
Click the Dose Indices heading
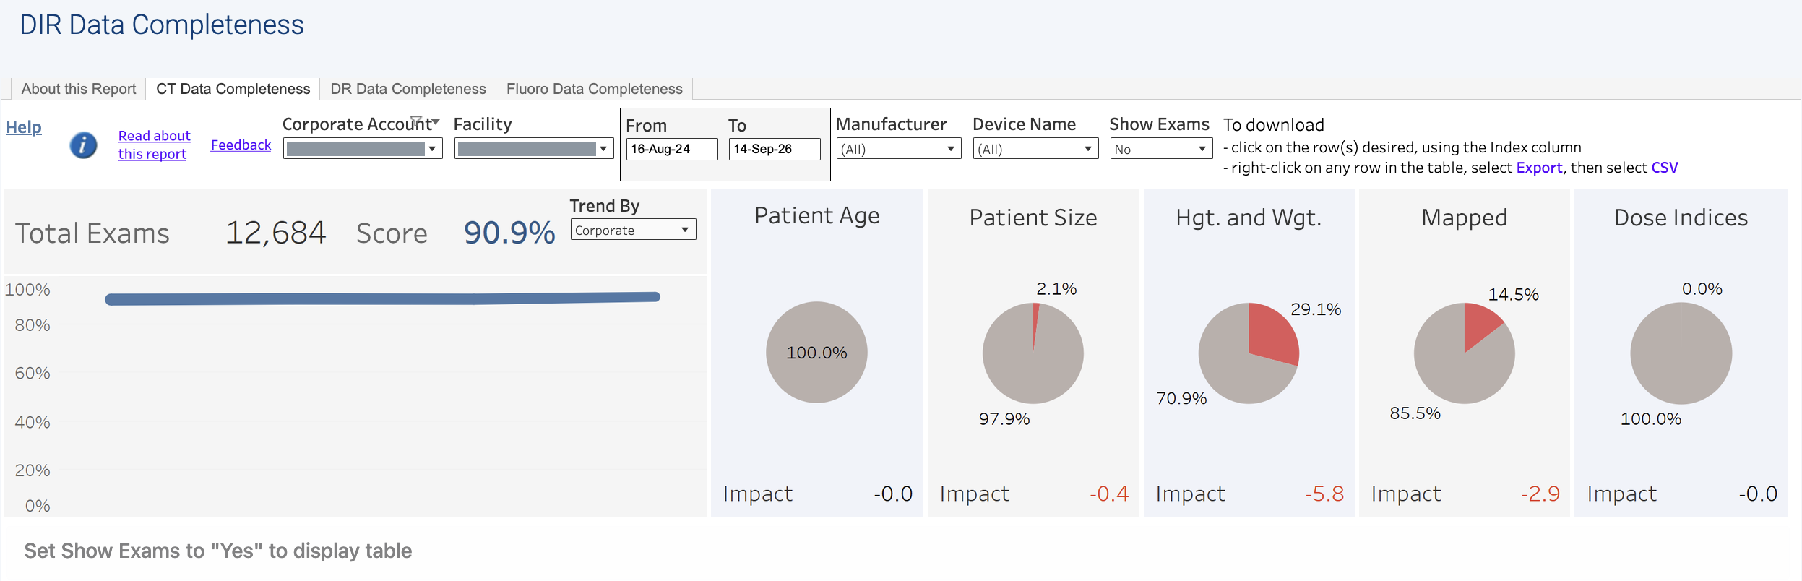click(1681, 218)
